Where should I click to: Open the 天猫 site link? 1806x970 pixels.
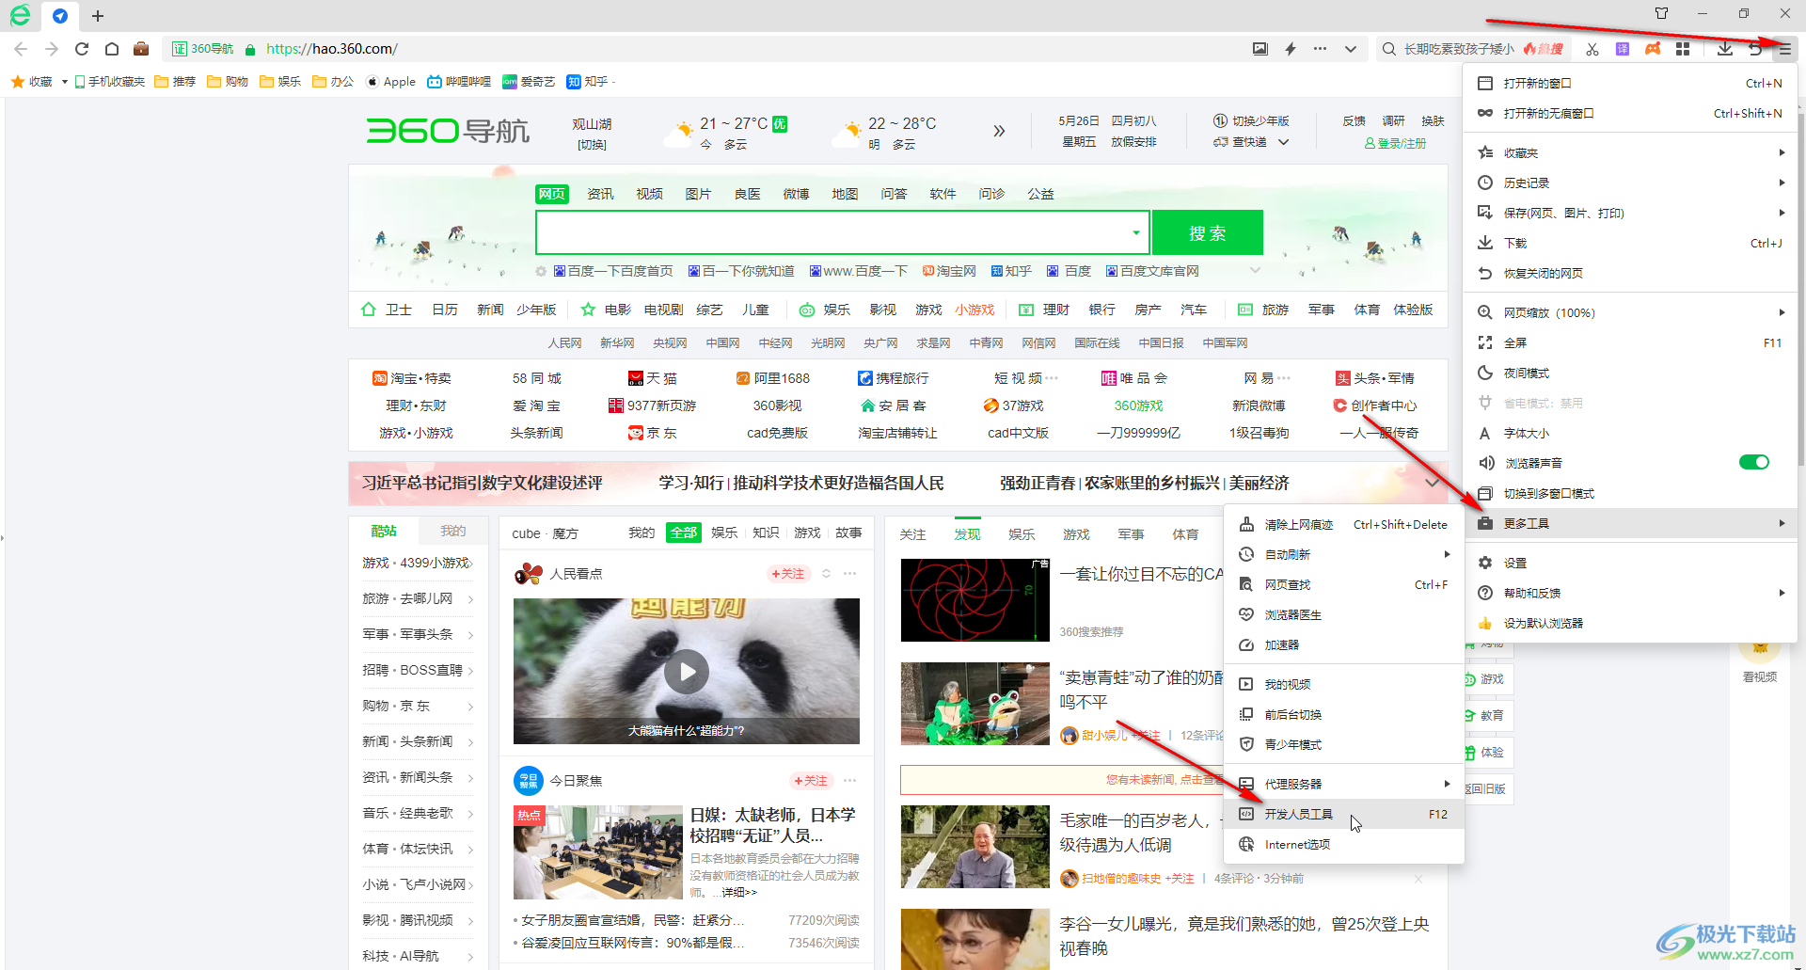(653, 378)
